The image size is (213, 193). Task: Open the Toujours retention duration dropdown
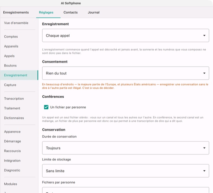(x=125, y=148)
